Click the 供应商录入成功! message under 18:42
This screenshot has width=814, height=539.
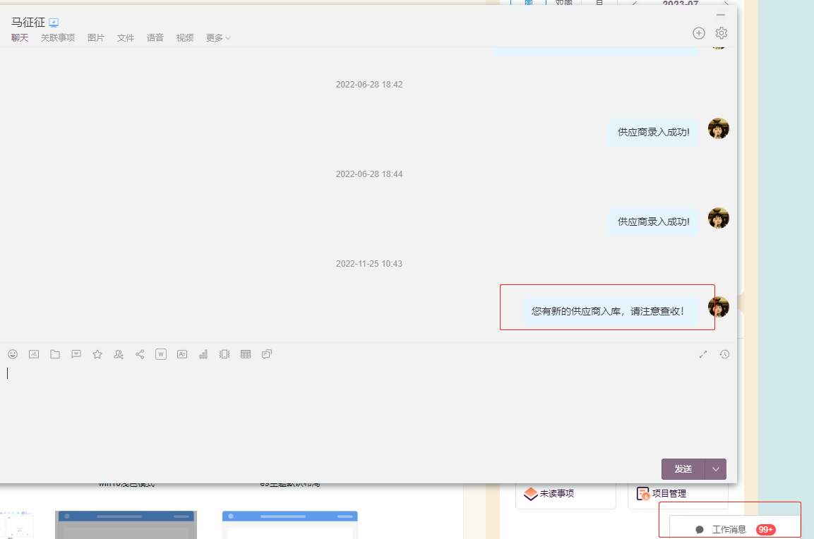654,133
